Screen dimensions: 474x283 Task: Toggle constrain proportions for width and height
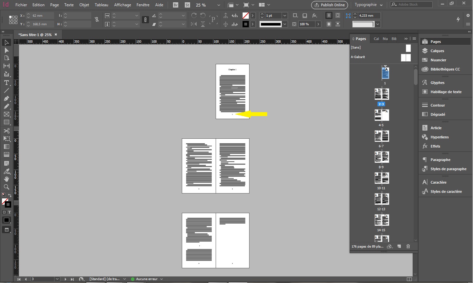pyautogui.click(x=97, y=20)
